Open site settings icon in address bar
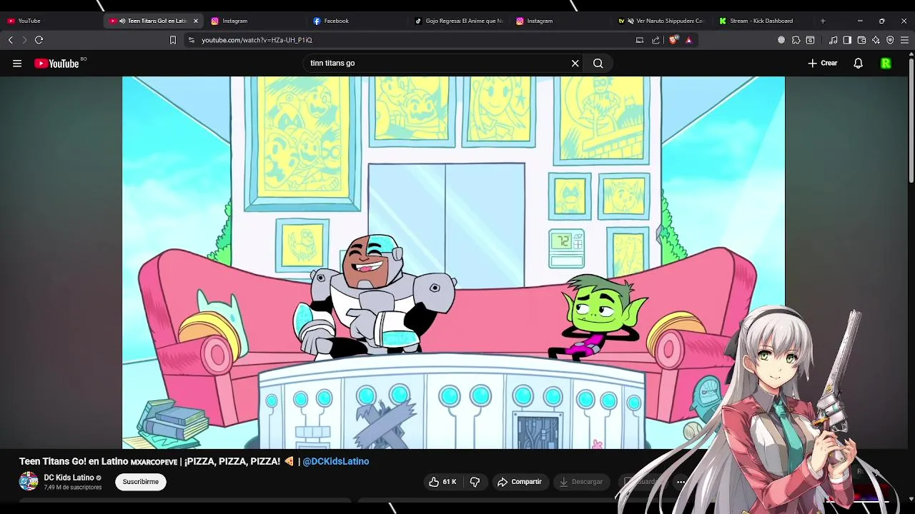This screenshot has height=514, width=915. point(191,40)
